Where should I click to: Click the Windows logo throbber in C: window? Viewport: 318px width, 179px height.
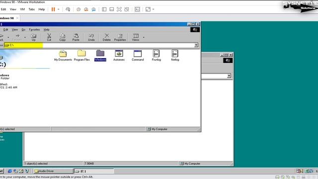195,30
